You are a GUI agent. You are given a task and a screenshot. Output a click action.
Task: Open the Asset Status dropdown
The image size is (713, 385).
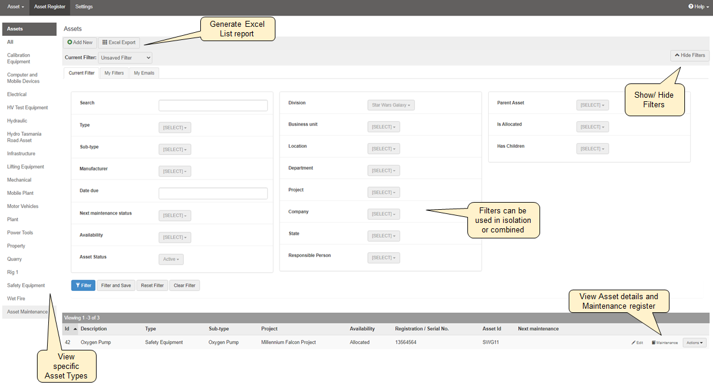tap(171, 259)
